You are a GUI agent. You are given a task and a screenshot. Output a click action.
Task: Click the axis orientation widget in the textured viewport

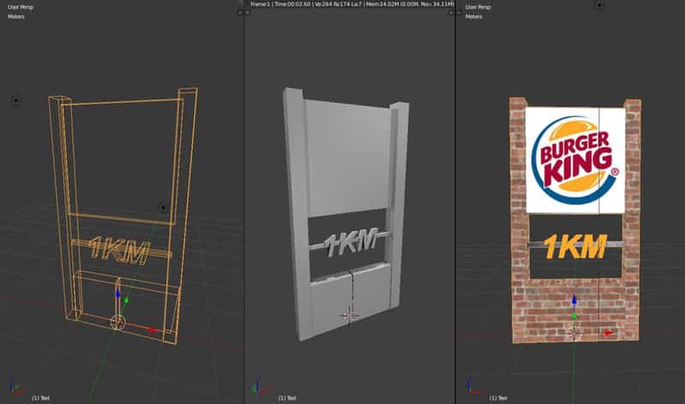coord(469,387)
